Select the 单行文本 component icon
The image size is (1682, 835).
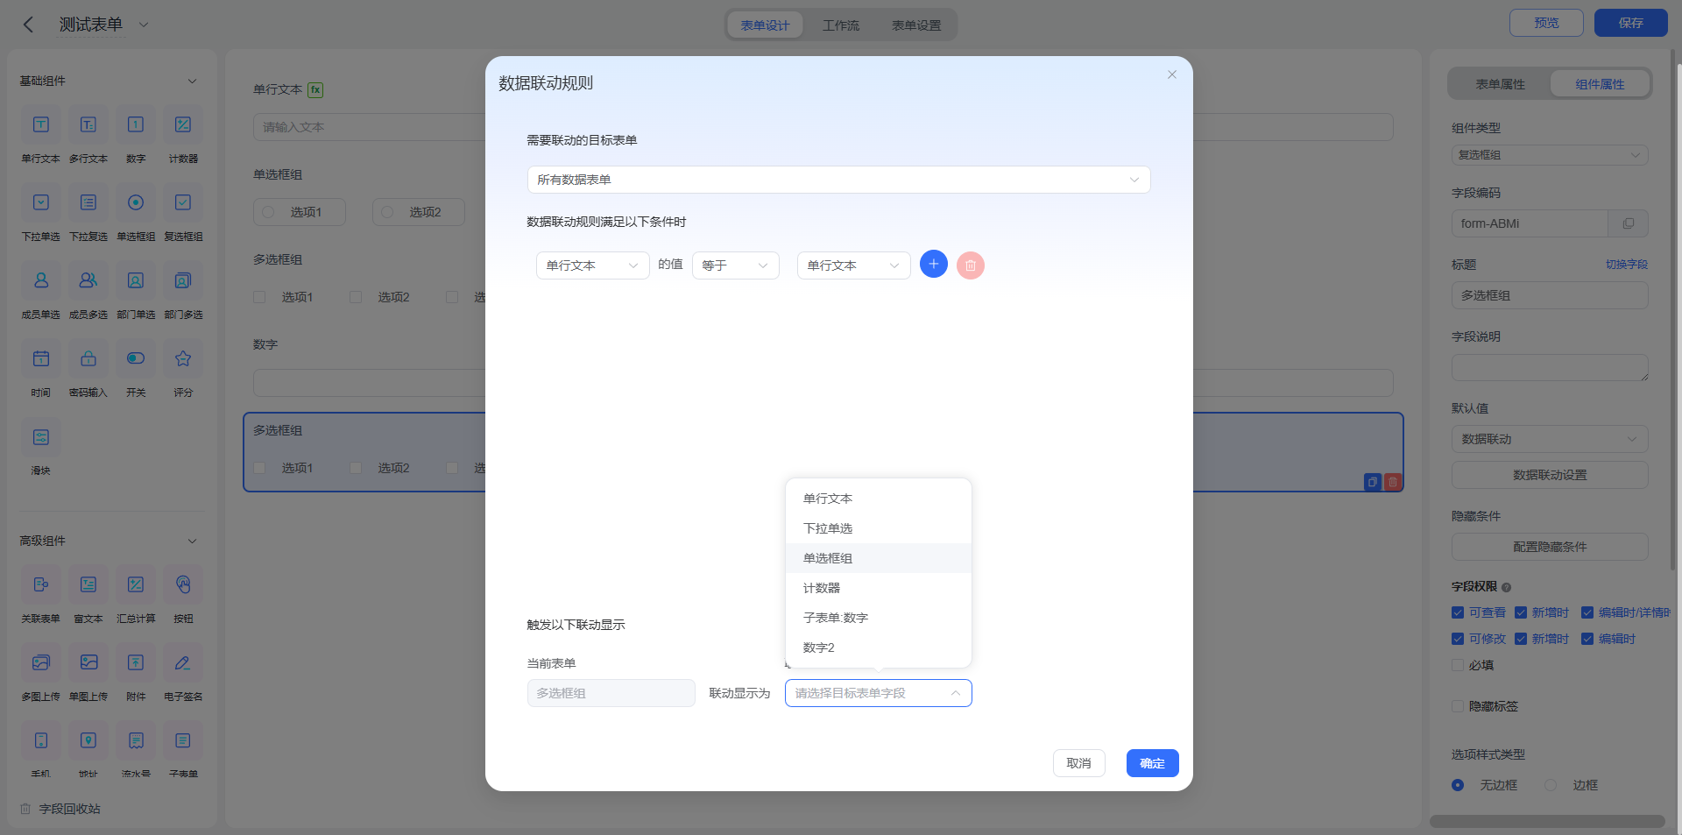41,124
